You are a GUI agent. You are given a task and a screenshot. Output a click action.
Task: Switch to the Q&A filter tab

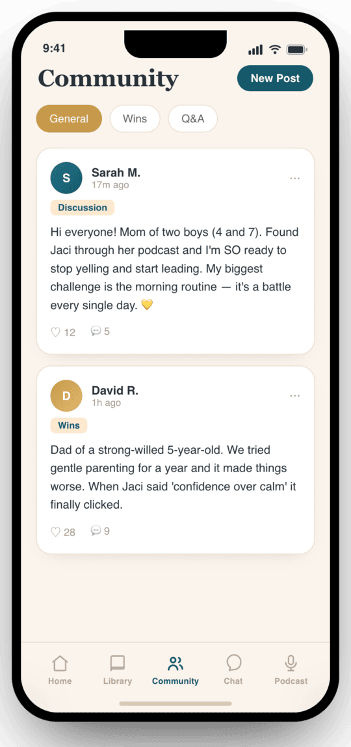pos(192,119)
